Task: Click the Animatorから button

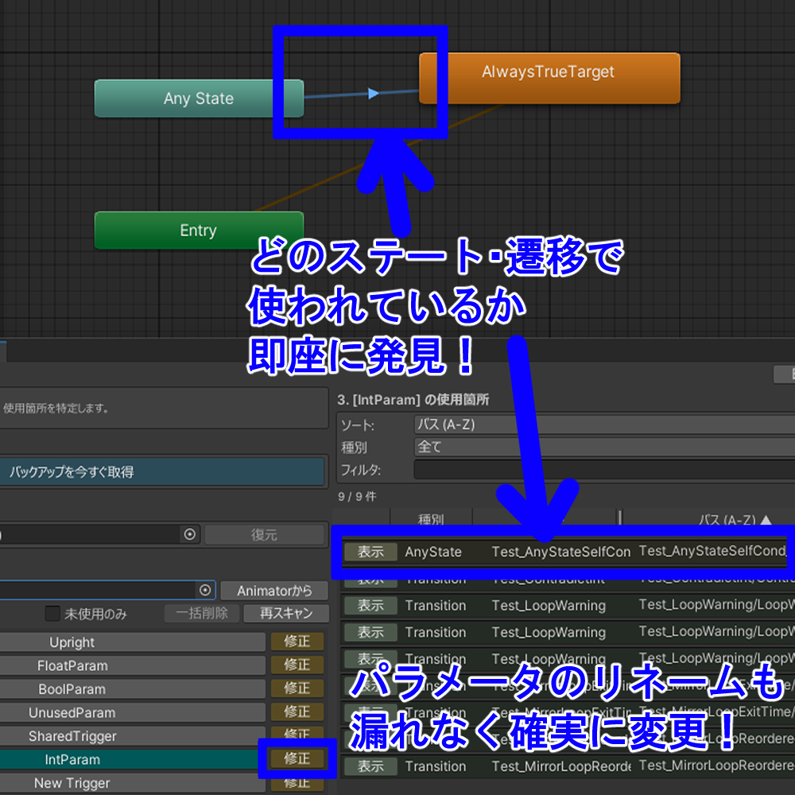Action: 274,591
